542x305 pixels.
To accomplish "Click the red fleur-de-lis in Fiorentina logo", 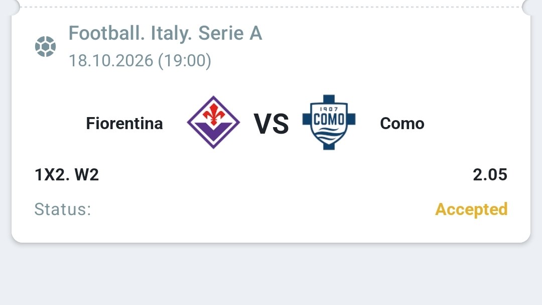I will (213, 114).
